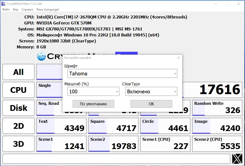Open the ClearType dropdown
Screen dimensions: 245x166
151,91
